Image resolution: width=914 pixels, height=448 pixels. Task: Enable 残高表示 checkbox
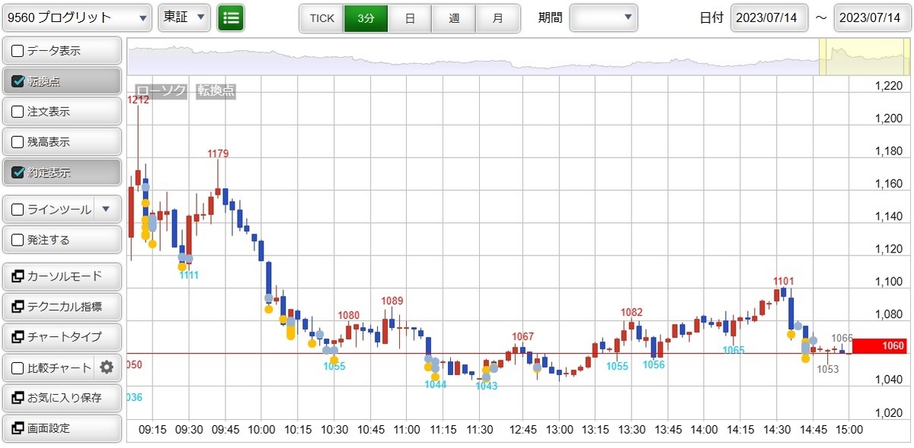point(18,142)
